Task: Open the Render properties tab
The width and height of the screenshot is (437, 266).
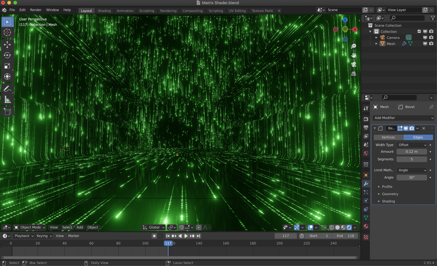Action: click(366, 119)
